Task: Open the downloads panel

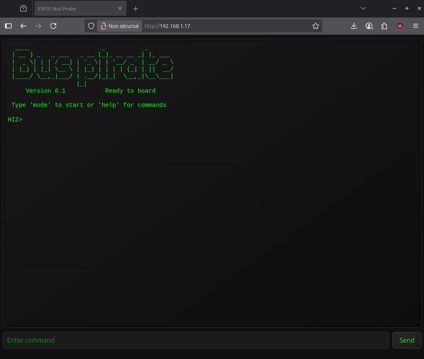Action: tap(354, 26)
